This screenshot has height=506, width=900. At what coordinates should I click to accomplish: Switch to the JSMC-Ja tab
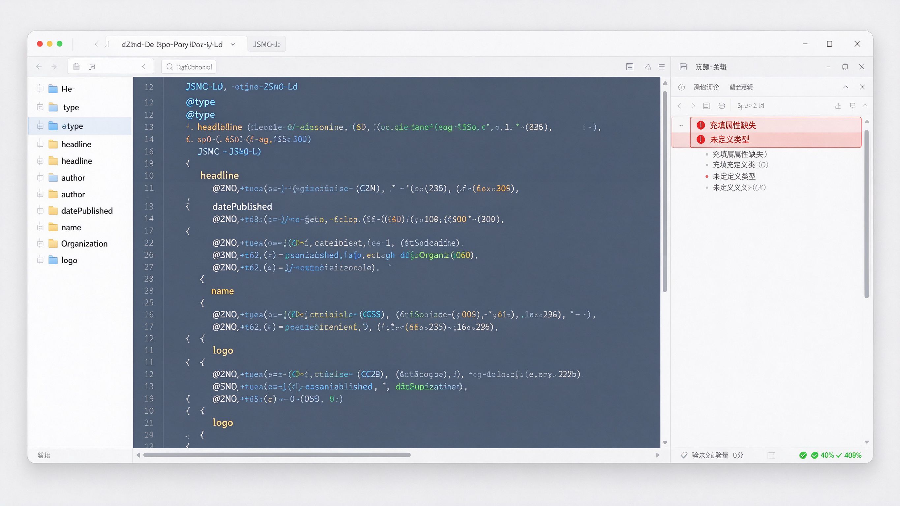(x=267, y=44)
